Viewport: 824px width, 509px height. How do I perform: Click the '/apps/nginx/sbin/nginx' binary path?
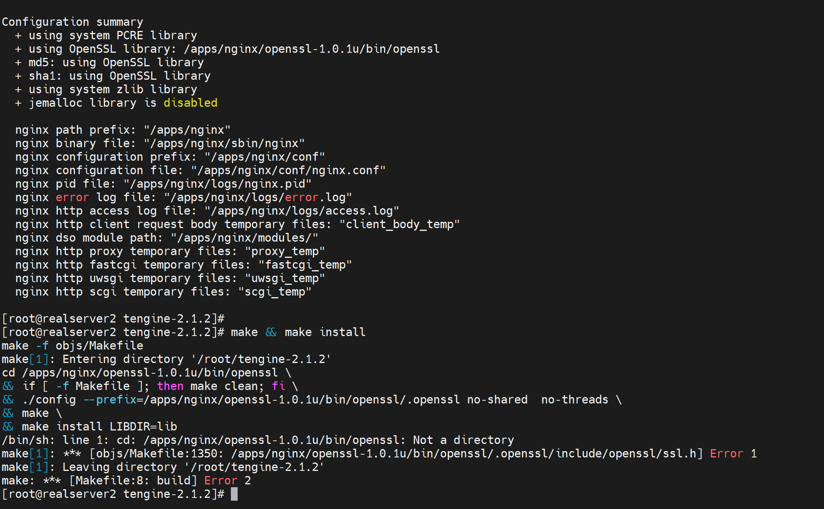point(224,143)
